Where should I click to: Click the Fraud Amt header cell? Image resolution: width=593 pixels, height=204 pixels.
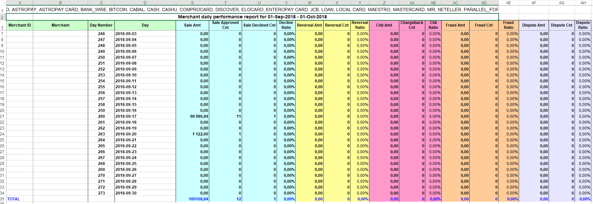[455, 25]
